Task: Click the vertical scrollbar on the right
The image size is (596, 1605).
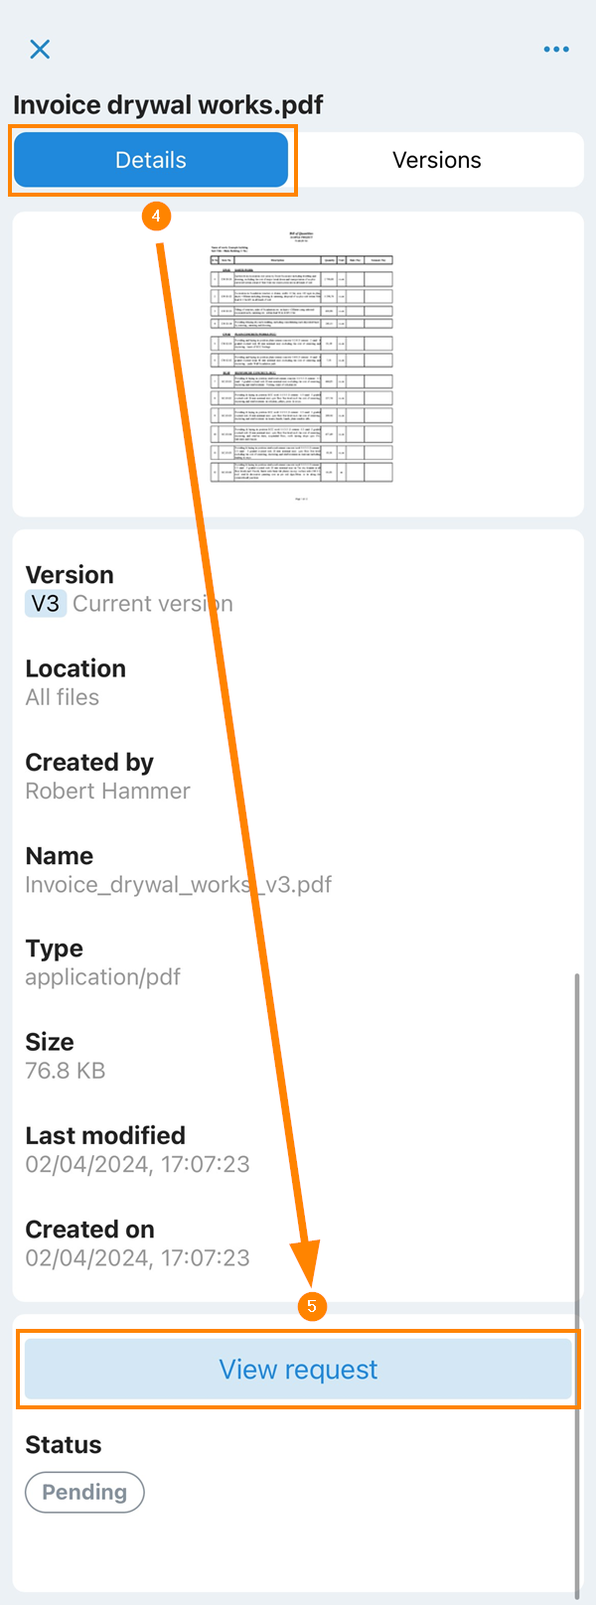Action: [576, 1281]
